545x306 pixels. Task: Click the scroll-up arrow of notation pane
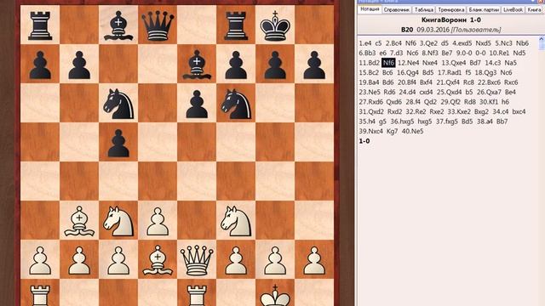coord(542,39)
